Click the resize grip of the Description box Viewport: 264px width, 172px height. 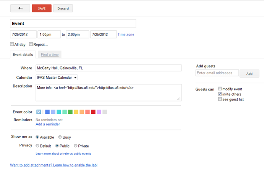[179, 99]
